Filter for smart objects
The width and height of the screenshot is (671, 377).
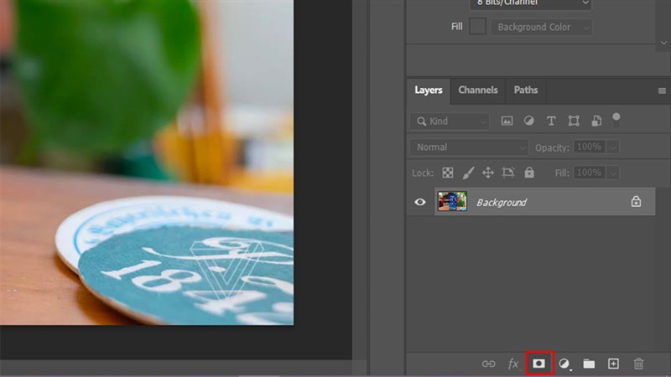point(596,121)
